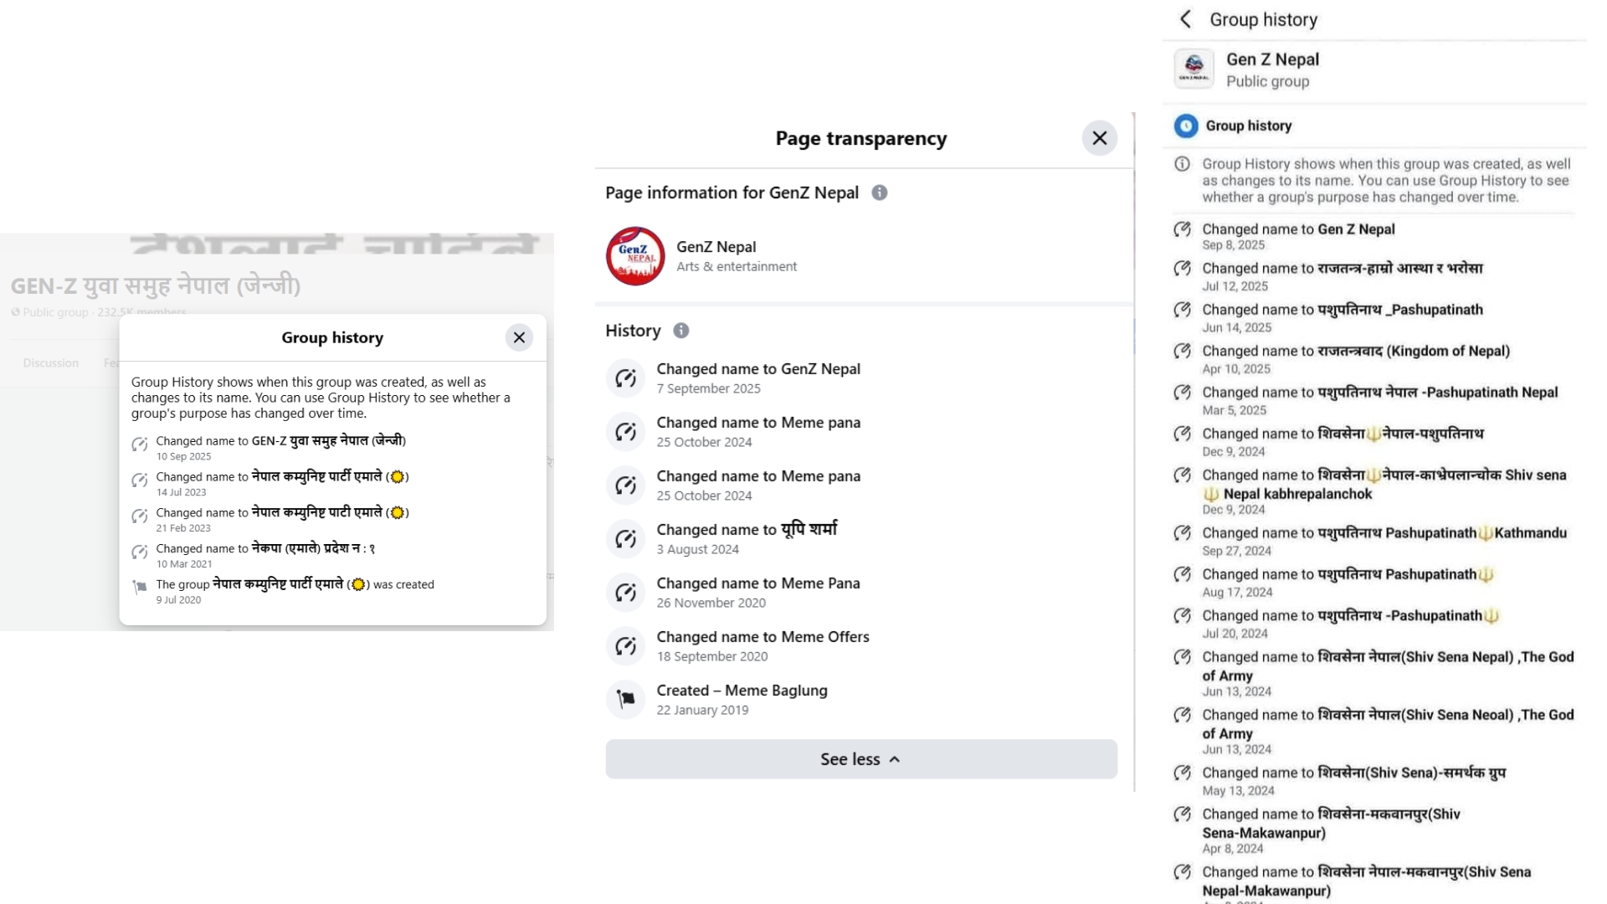Select the Public group label under Gen Z Nepal
Screen dimensions: 1607x904
tap(1268, 81)
